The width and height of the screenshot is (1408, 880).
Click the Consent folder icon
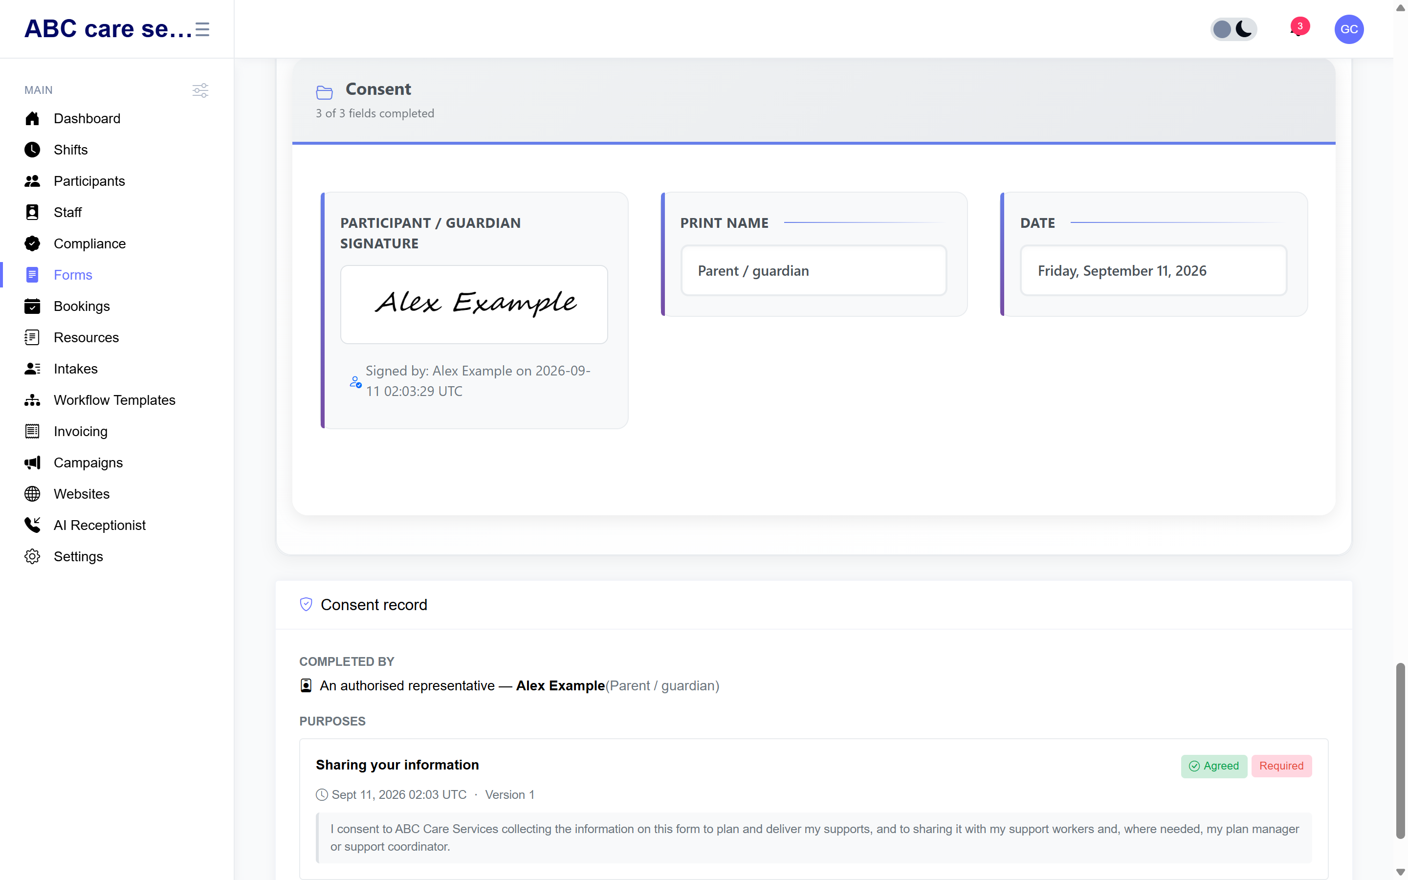(x=324, y=92)
